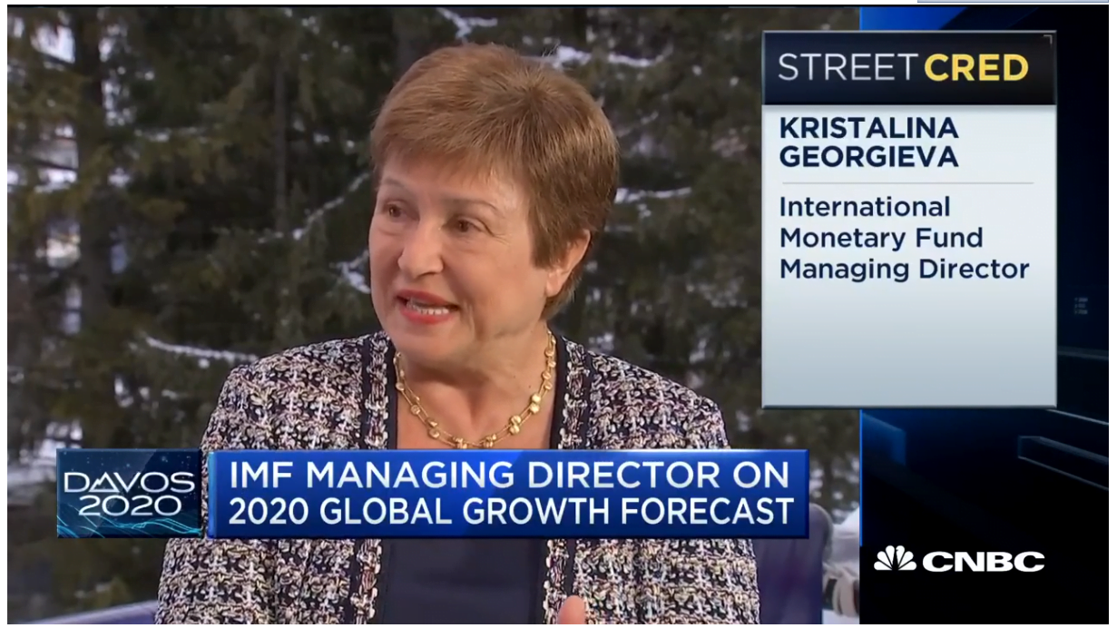This screenshot has width=1117, height=628.
Task: Click the 2020 Global Growth Forecast headline line
Action: (511, 512)
